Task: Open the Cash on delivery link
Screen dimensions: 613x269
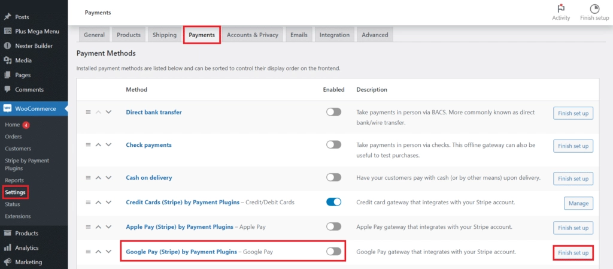Action: [x=149, y=177]
